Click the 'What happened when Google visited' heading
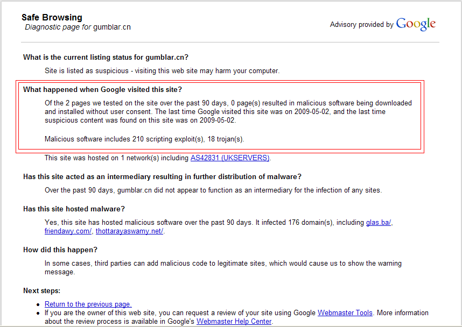462x327 pixels. tap(102, 89)
